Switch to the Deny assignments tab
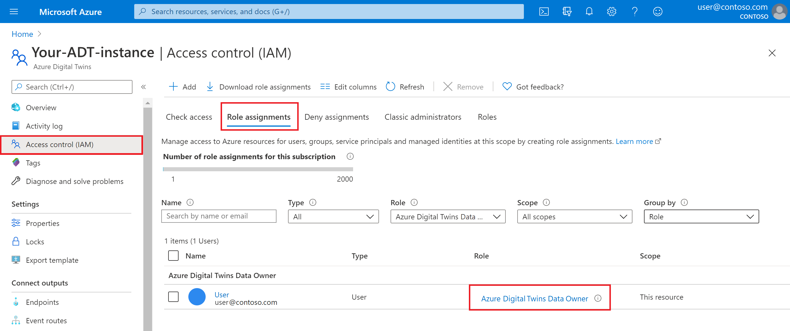The image size is (790, 331). click(338, 117)
